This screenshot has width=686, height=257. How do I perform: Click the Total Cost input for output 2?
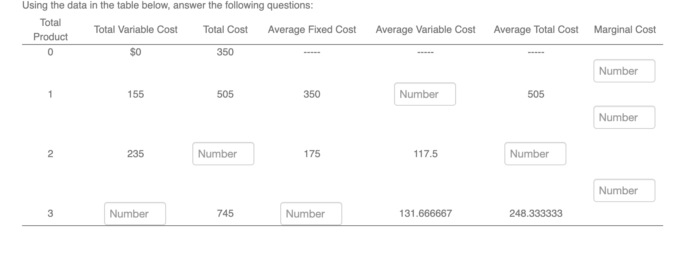coord(223,154)
